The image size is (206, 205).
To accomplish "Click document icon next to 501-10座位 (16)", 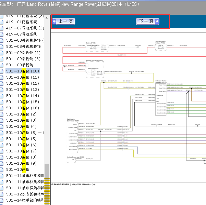I will pyautogui.click(x=1, y=108).
